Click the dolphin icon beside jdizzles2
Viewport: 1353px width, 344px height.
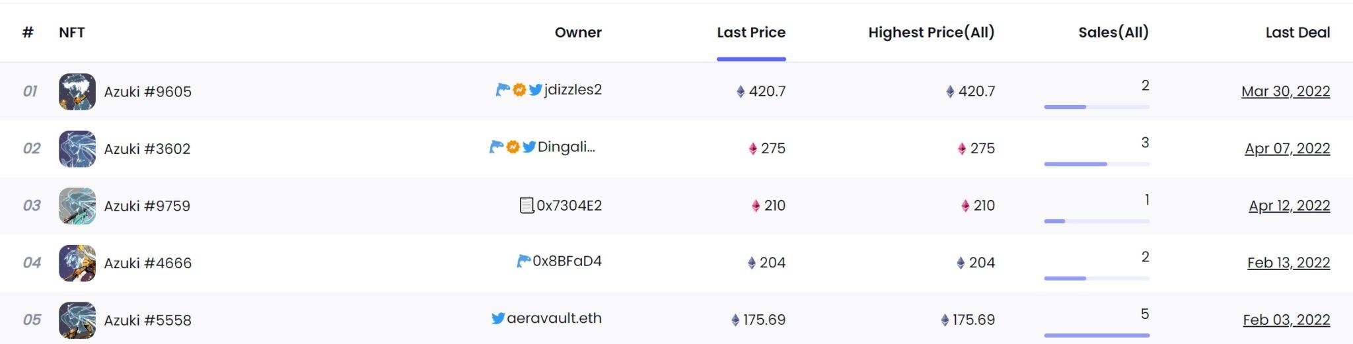pos(503,90)
